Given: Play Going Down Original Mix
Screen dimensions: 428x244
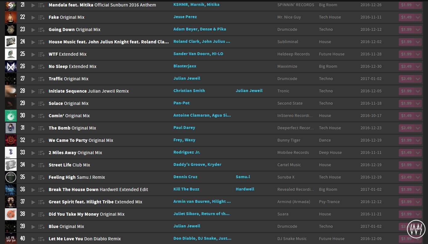Looking at the screenshot, I should click(33, 30).
